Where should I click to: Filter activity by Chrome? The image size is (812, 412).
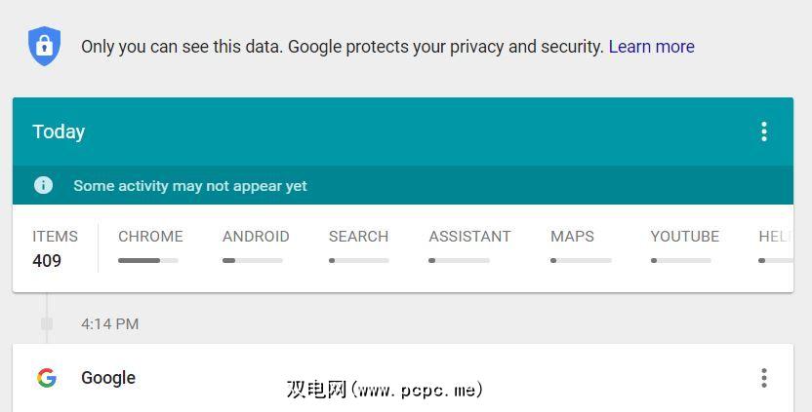[150, 237]
